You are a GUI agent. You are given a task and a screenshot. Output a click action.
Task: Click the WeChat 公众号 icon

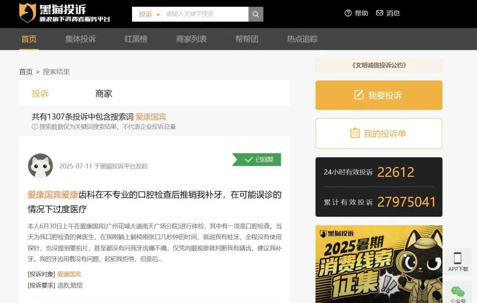pos(458,292)
